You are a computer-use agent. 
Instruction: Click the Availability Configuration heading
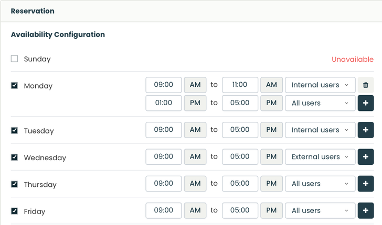coord(58,35)
